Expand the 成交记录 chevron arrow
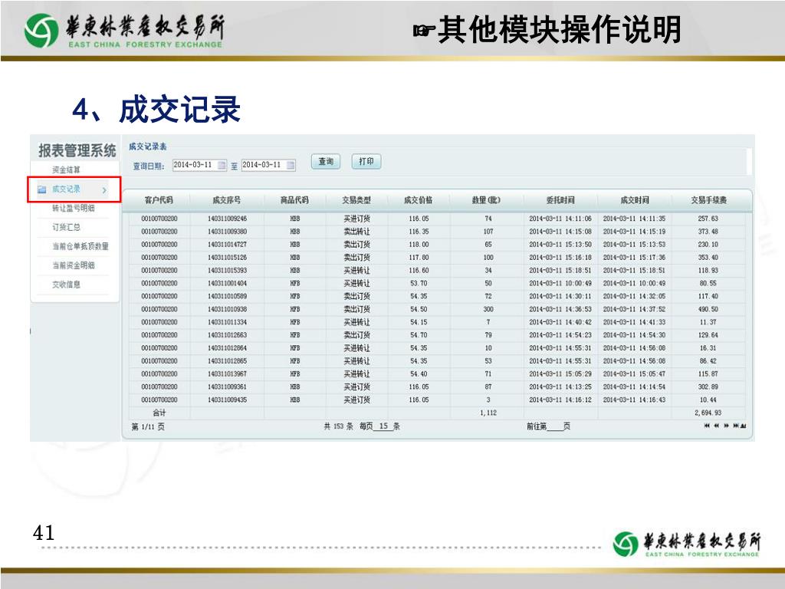The height and width of the screenshot is (589, 785). coord(104,189)
